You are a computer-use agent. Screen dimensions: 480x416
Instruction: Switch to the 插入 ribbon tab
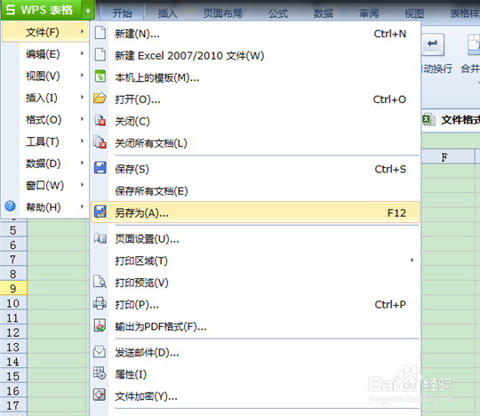167,13
